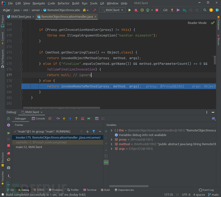The image size is (221, 197).
Task: Toggle Reader Mode in editor
Action: [x=197, y=23]
